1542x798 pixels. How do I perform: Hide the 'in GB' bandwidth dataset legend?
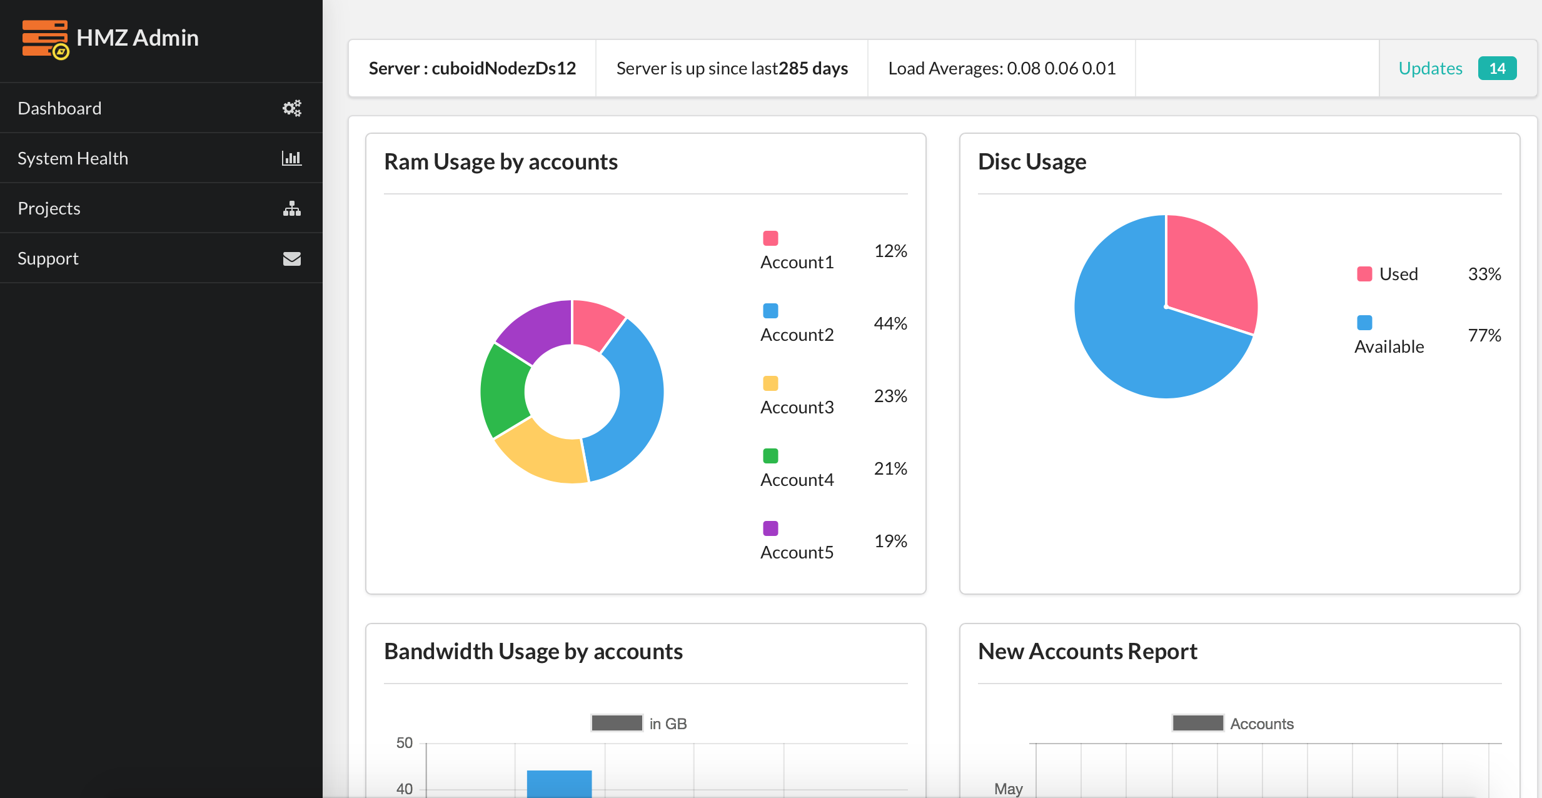617,723
